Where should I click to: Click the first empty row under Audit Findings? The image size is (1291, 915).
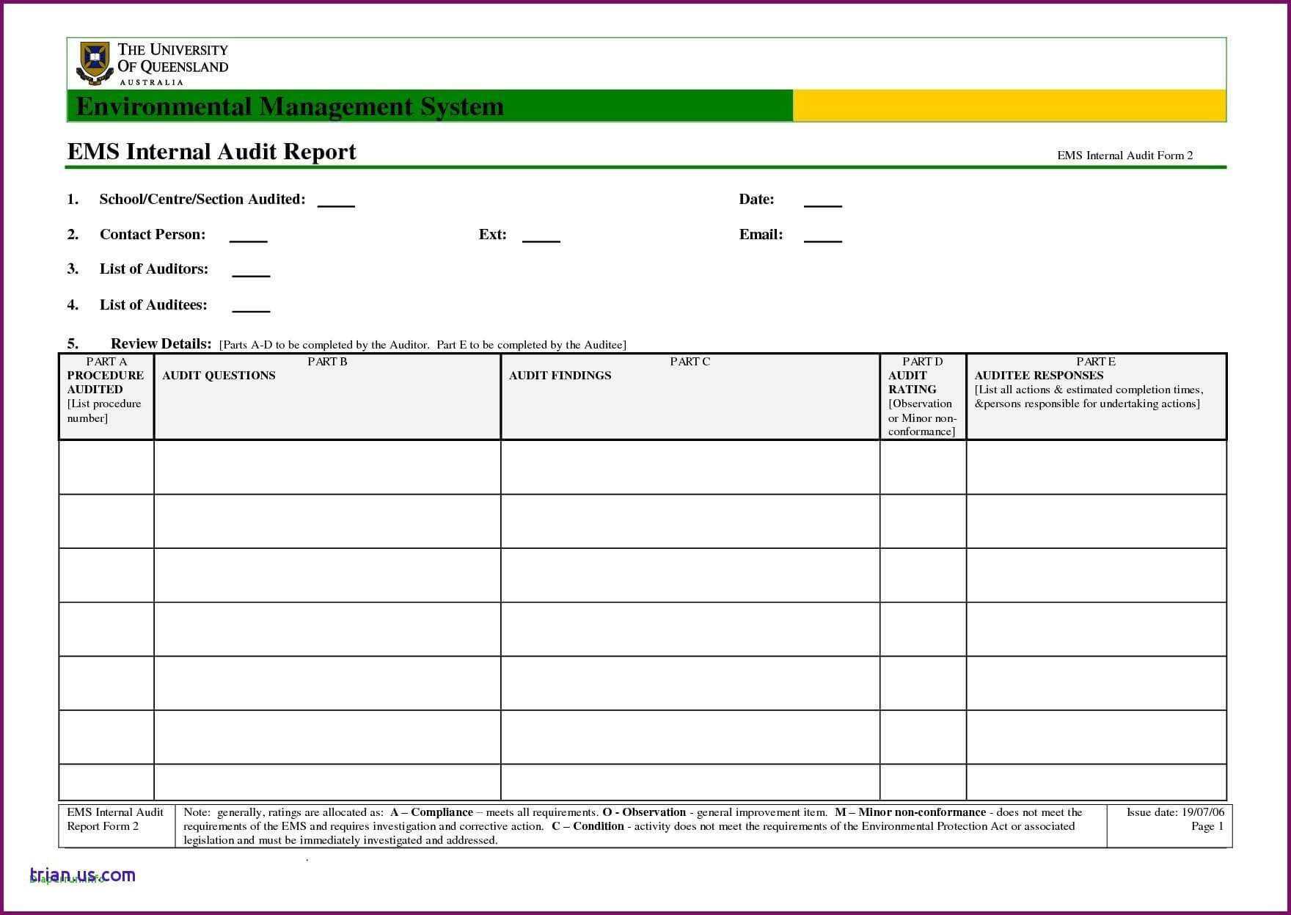(690, 467)
